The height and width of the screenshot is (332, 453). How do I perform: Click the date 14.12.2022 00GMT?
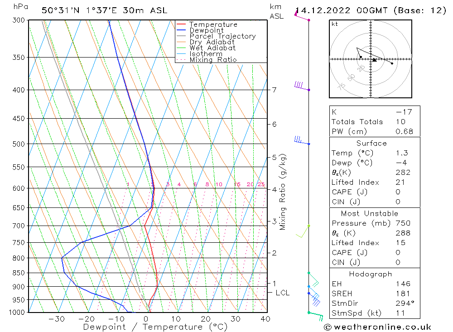click(342, 10)
